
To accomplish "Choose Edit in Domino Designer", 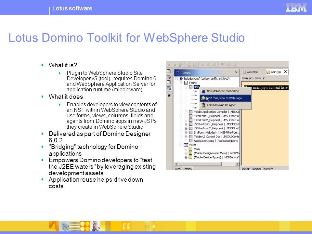I will pyautogui.click(x=226, y=105).
